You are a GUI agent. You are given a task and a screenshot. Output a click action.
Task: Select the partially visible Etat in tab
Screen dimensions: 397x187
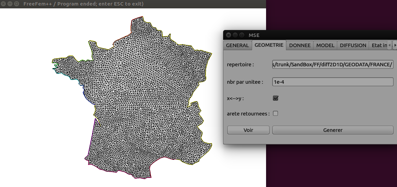(x=379, y=45)
